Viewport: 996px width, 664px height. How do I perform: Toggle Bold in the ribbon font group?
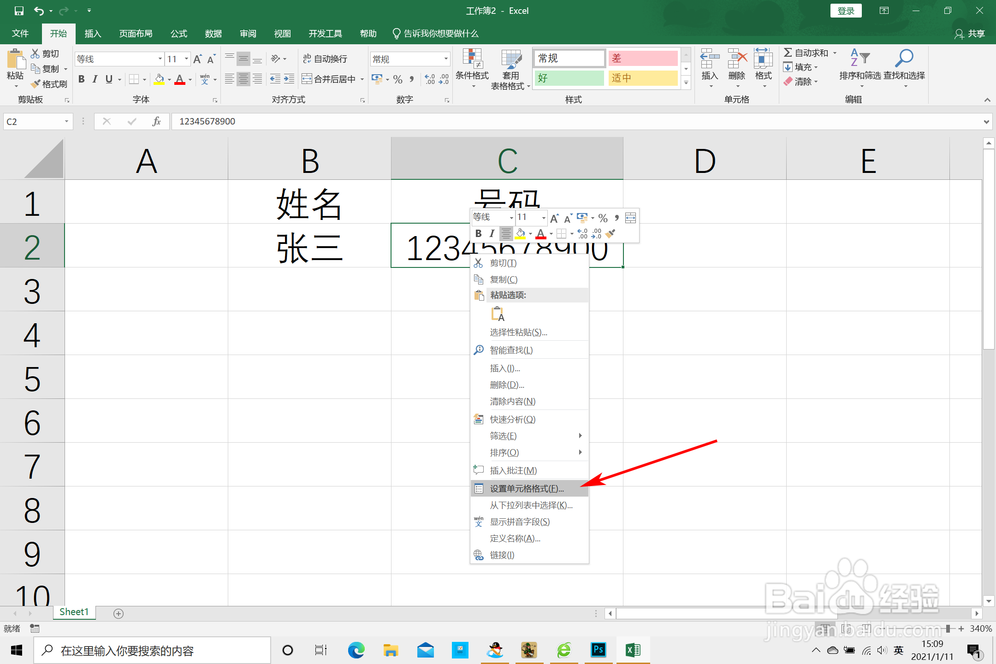click(x=82, y=79)
